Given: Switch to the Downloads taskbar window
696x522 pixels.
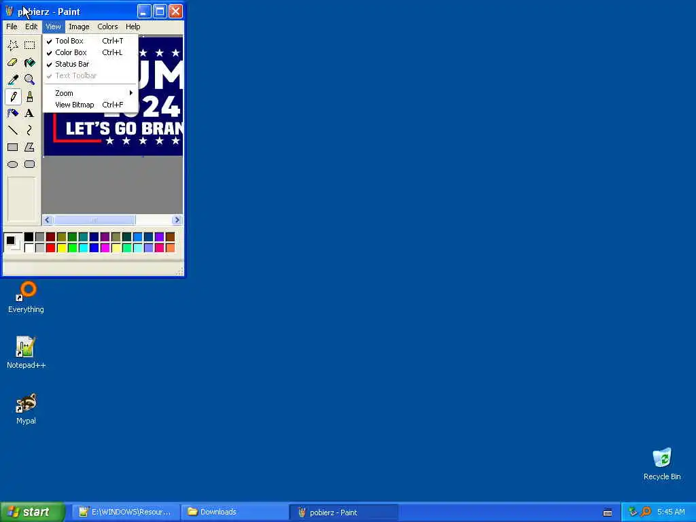Looking at the screenshot, I should click(x=234, y=512).
